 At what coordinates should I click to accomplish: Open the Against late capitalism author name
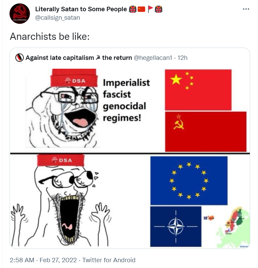(79, 58)
